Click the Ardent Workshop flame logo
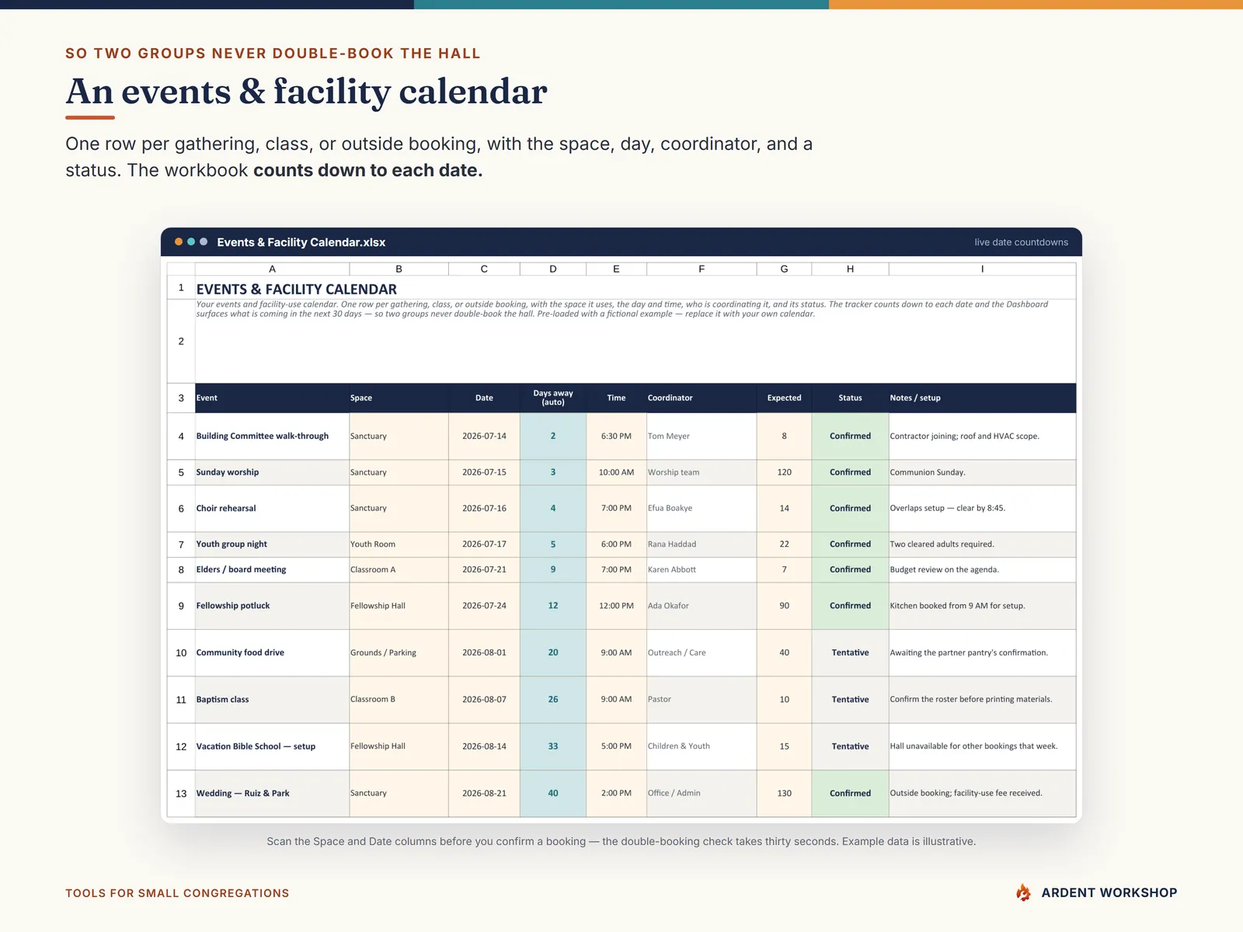Viewport: 1243px width, 932px height. point(1024,892)
